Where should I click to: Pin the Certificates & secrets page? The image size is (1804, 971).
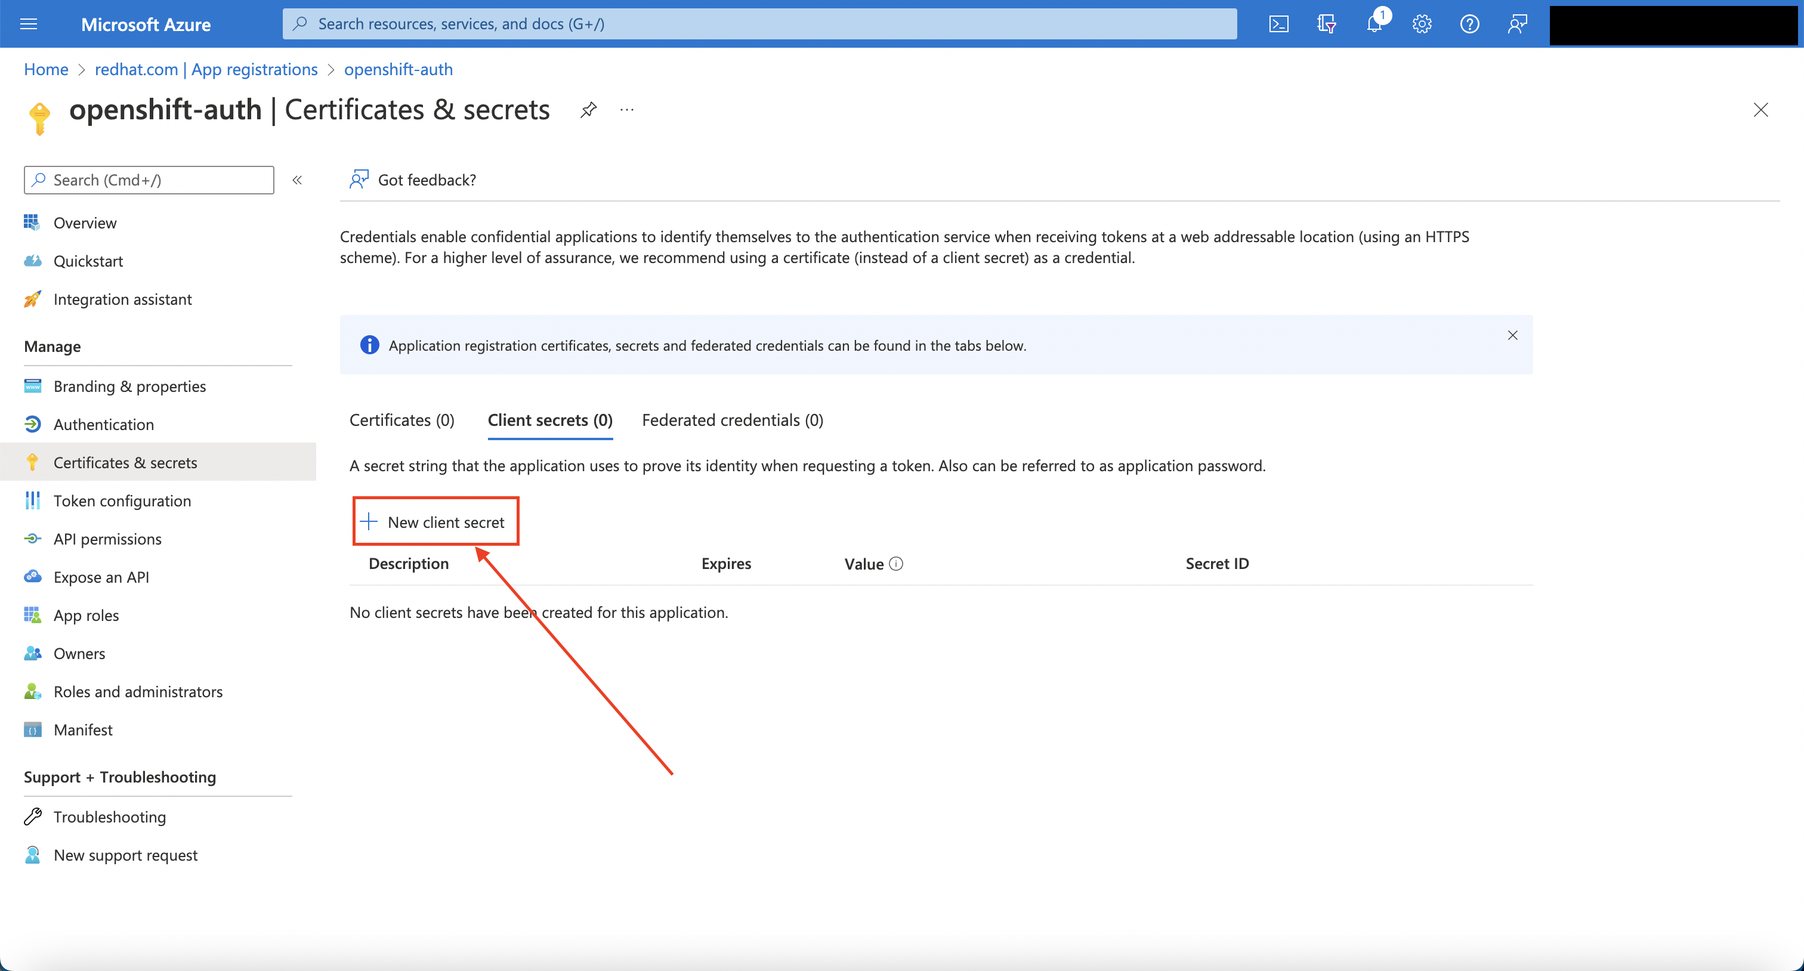click(x=588, y=110)
